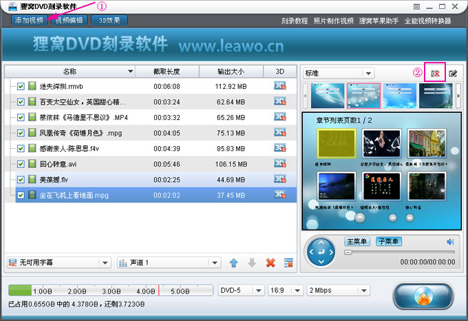Open the 16:9 aspect ratio dropdown

285,290
